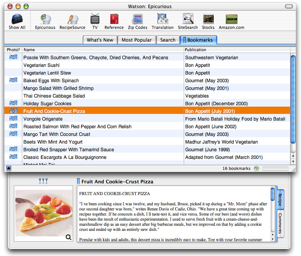This screenshot has width=301, height=256.
Task: Open the Epicurious tool
Action: pyautogui.click(x=45, y=22)
